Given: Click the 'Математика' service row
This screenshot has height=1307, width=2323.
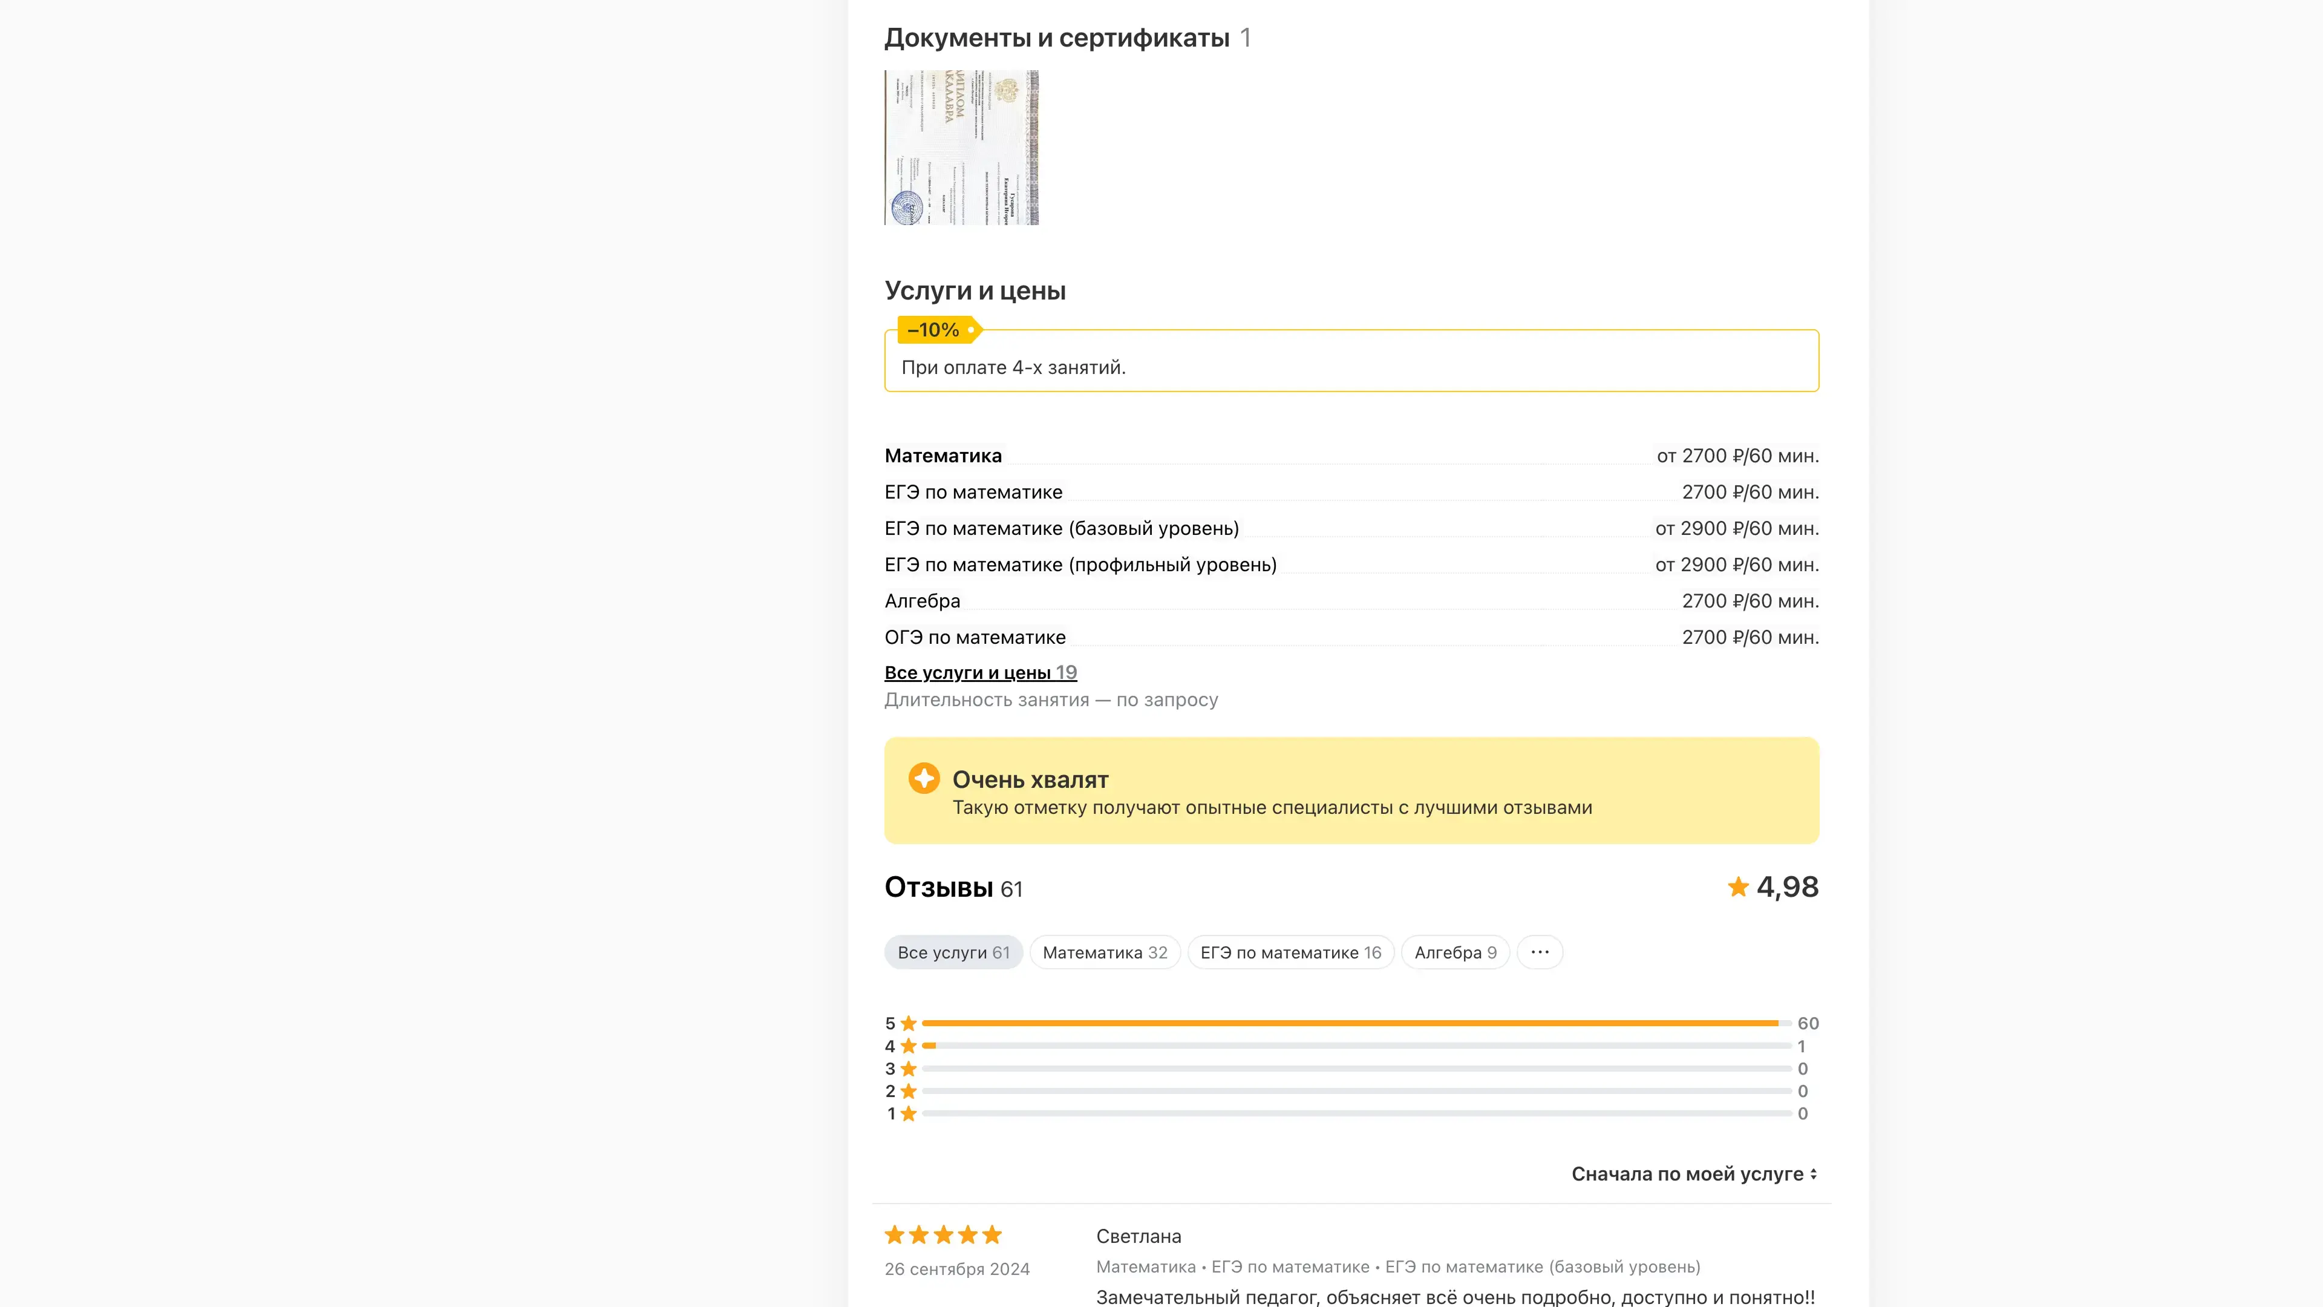Looking at the screenshot, I should coord(943,456).
